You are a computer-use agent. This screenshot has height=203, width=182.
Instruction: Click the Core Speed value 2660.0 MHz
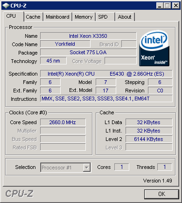click(63, 122)
